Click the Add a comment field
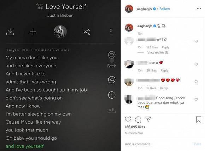This screenshot has height=151, width=205. pyautogui.click(x=158, y=144)
